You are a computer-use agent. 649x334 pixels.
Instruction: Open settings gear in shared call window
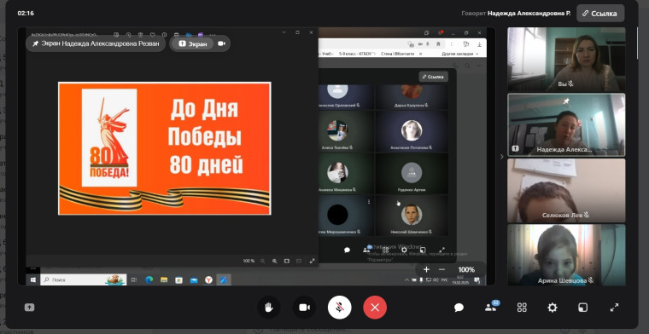click(x=405, y=250)
